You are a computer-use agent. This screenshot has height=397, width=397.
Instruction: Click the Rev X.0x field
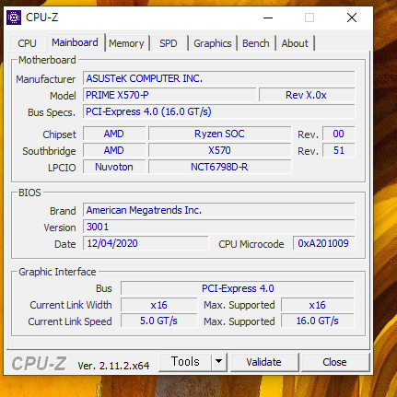(307, 95)
